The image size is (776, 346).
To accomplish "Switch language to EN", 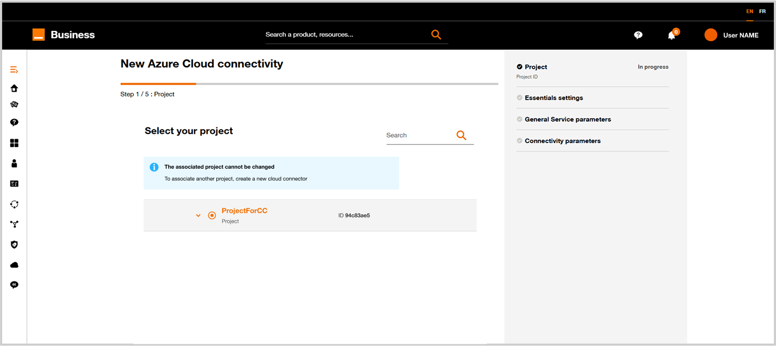I will [x=750, y=11].
